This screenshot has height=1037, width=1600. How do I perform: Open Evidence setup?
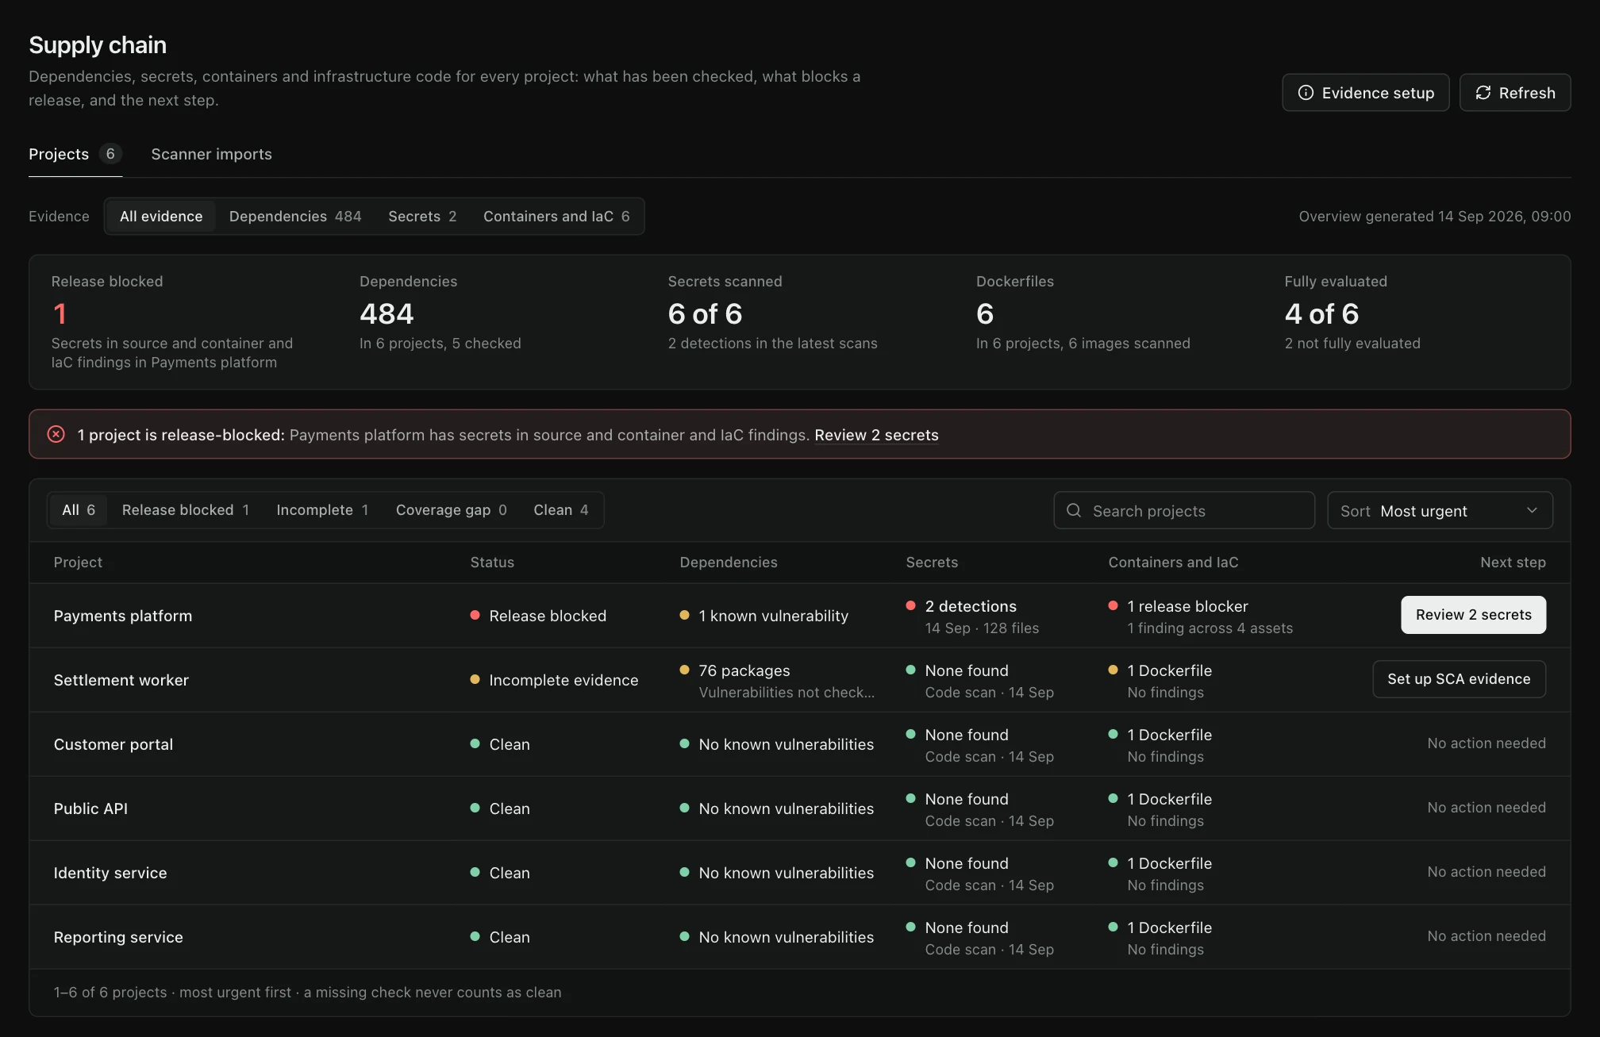1365,93
